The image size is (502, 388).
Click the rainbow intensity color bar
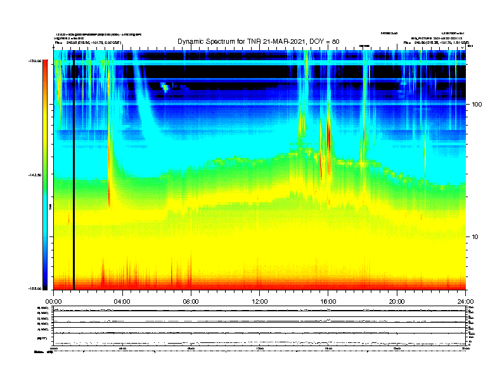[45, 175]
